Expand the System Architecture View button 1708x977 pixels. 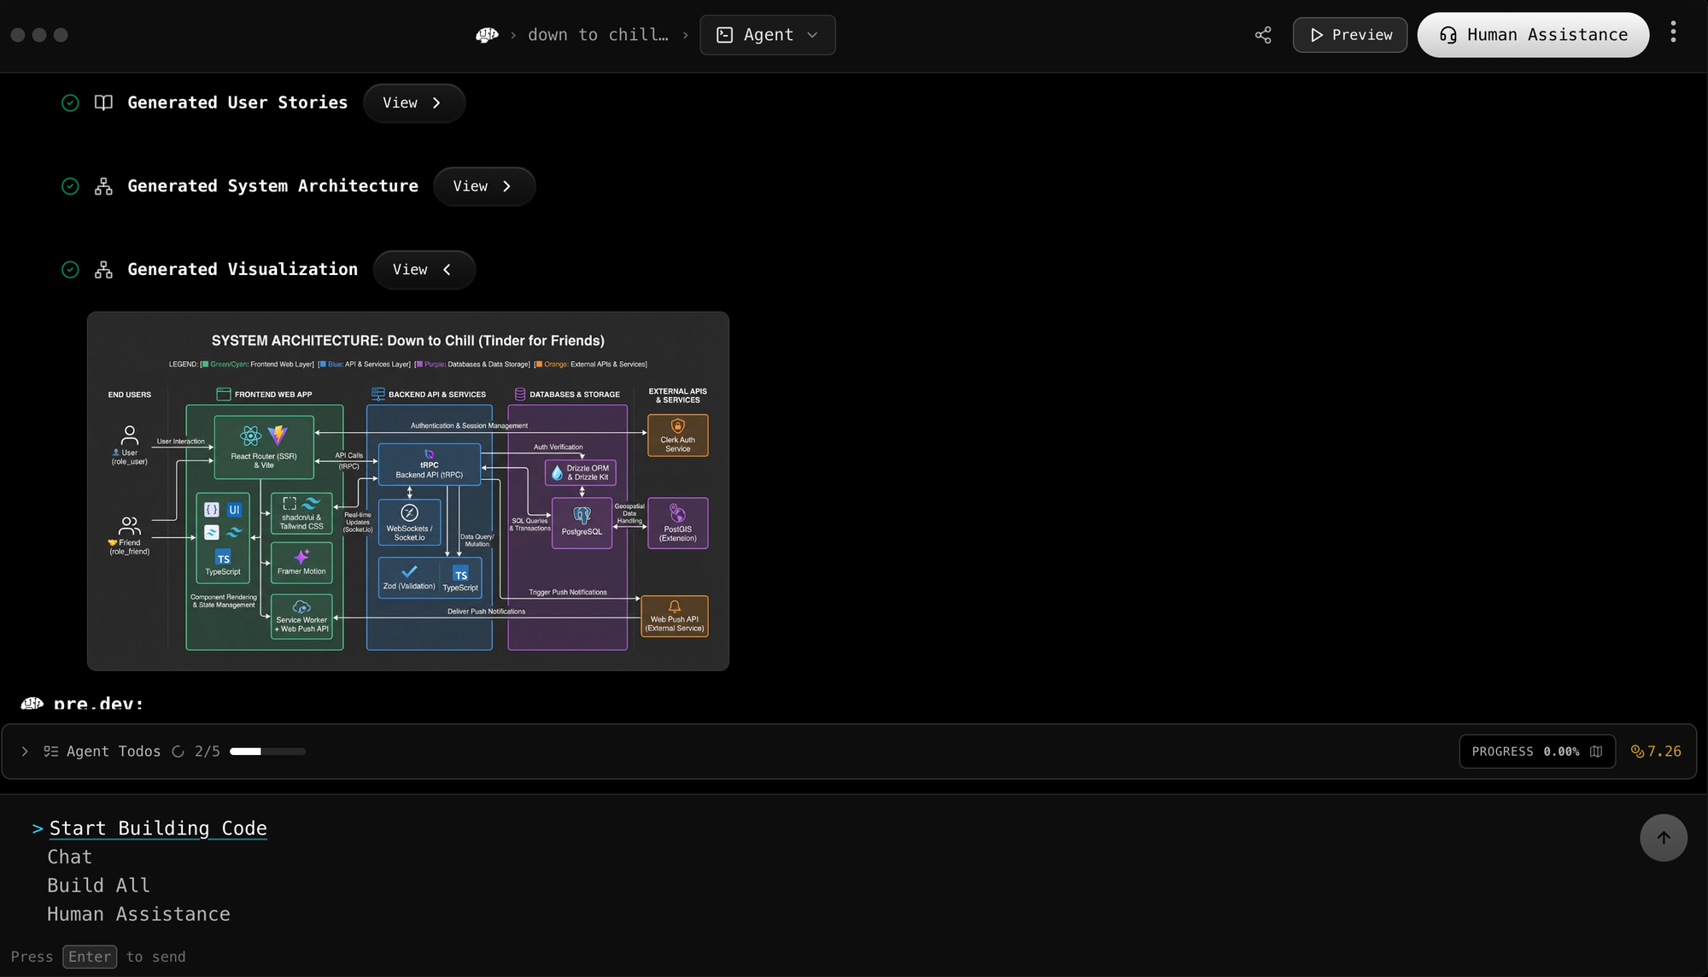483,186
